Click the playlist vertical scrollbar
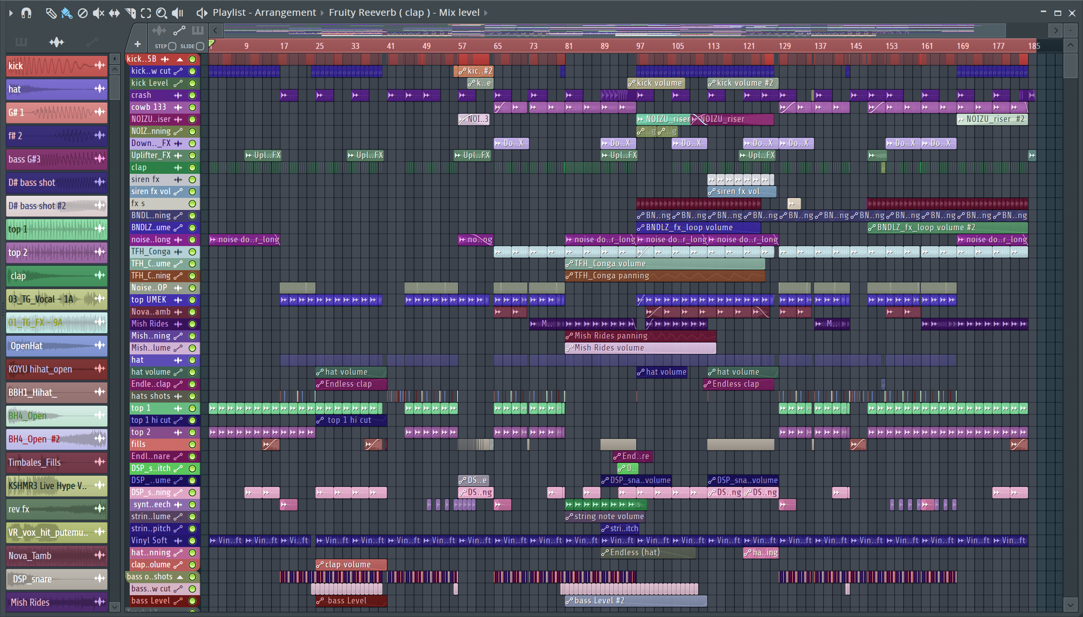This screenshot has width=1083, height=617. click(1070, 66)
